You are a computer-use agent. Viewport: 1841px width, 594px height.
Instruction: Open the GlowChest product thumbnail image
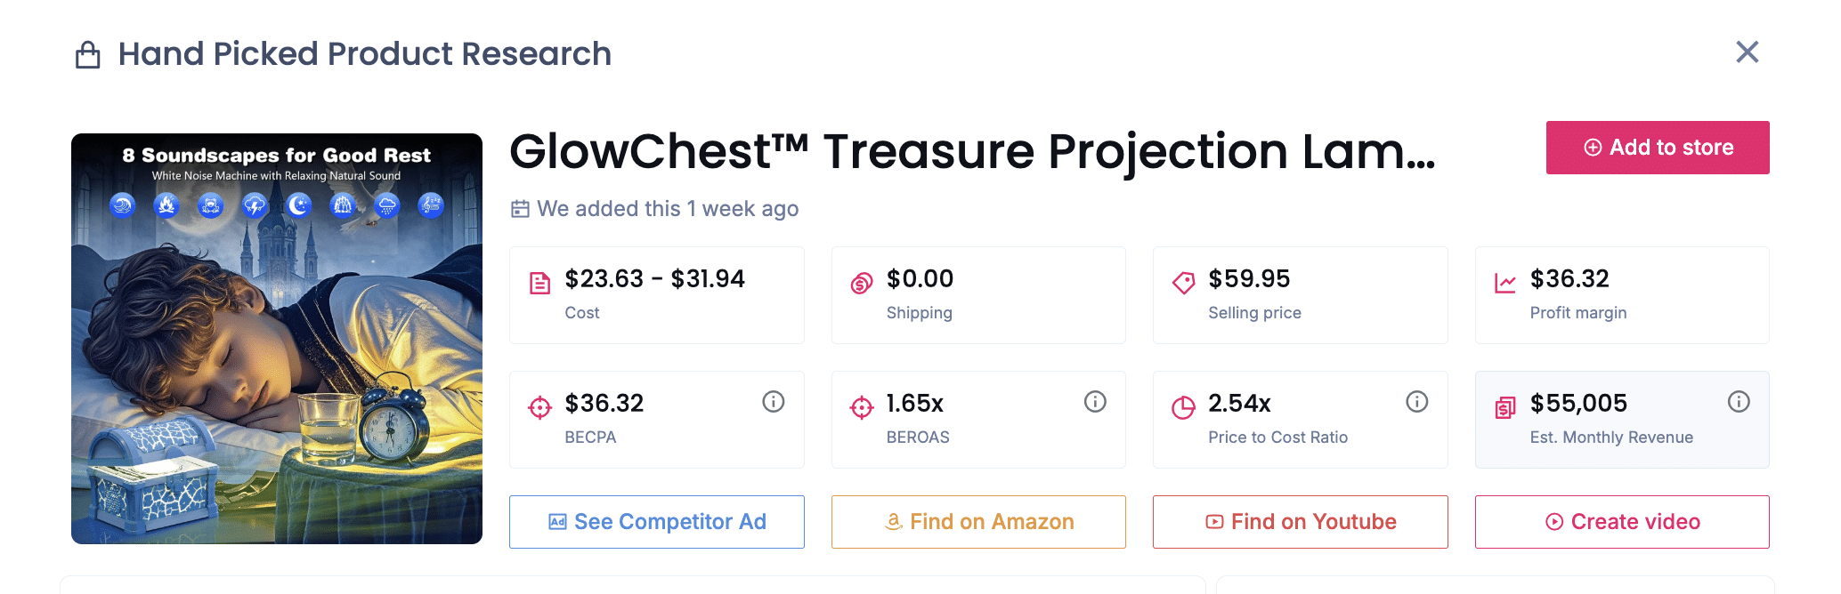277,339
